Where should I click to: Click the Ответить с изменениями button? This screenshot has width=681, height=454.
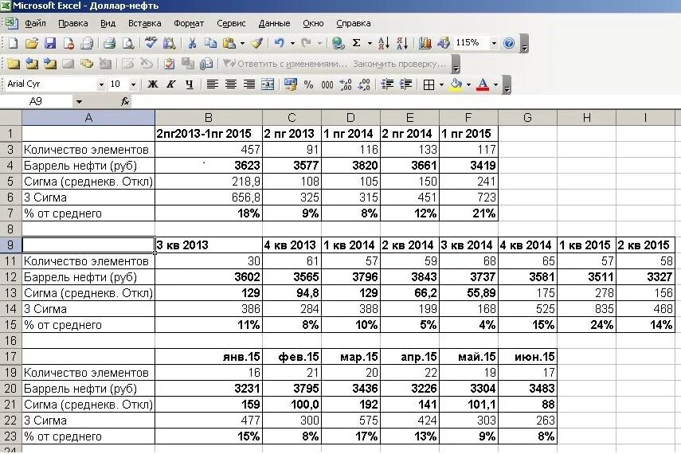[285, 64]
